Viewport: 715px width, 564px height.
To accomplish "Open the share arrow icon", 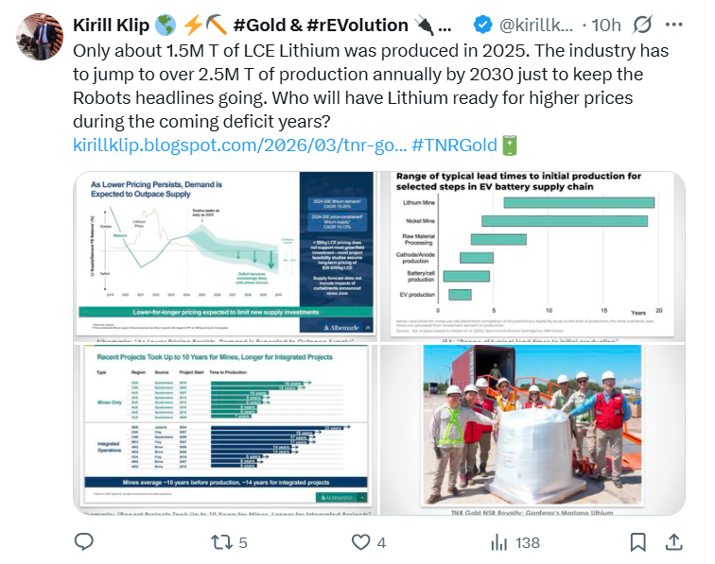I will 674,541.
